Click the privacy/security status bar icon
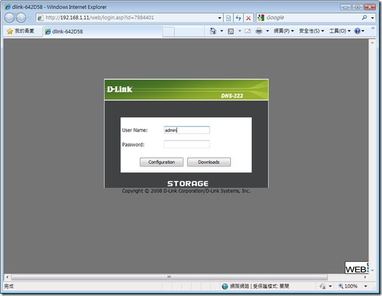The height and width of the screenshot is (296, 382). pos(323,286)
